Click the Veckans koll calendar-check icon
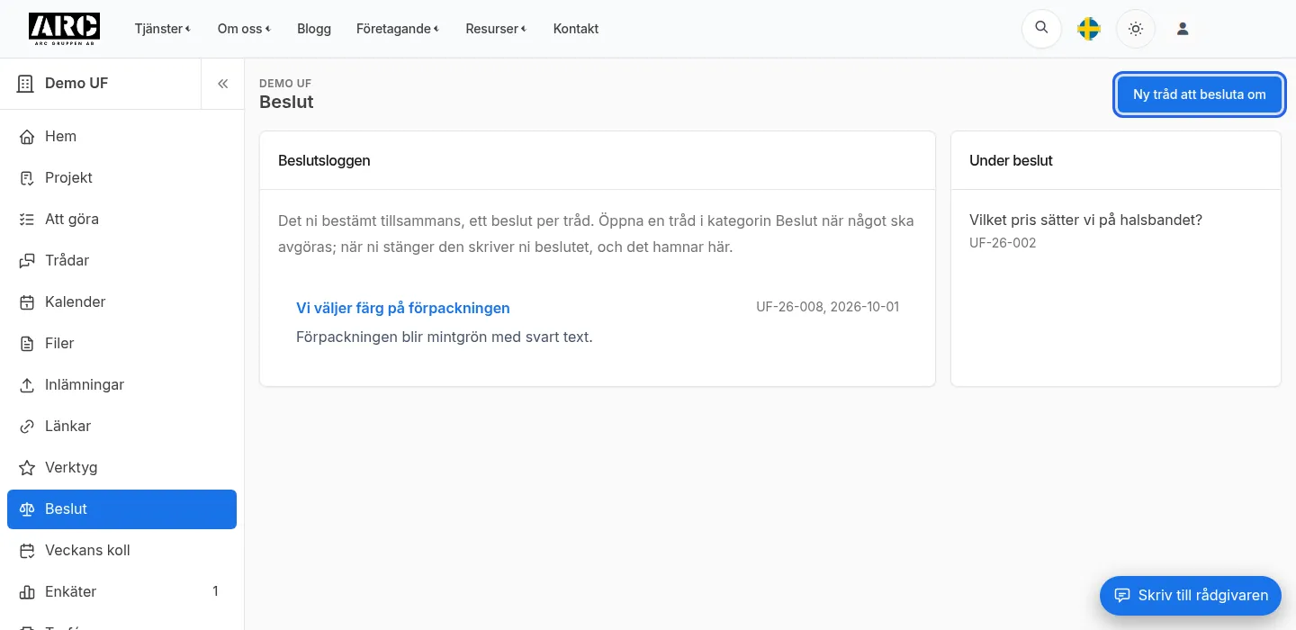The width and height of the screenshot is (1296, 630). click(27, 551)
